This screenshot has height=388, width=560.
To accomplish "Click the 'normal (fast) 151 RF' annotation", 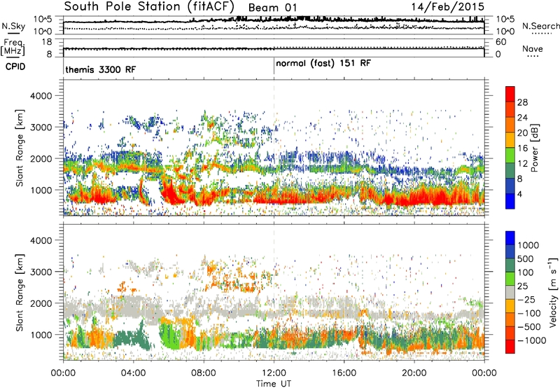I will (x=323, y=63).
